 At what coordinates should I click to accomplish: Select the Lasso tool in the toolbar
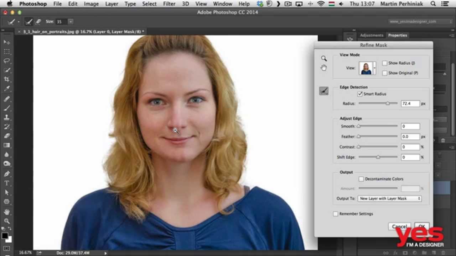coord(7,61)
